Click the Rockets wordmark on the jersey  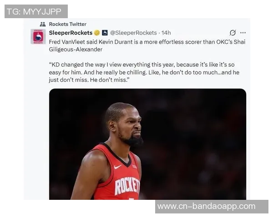tap(127, 186)
